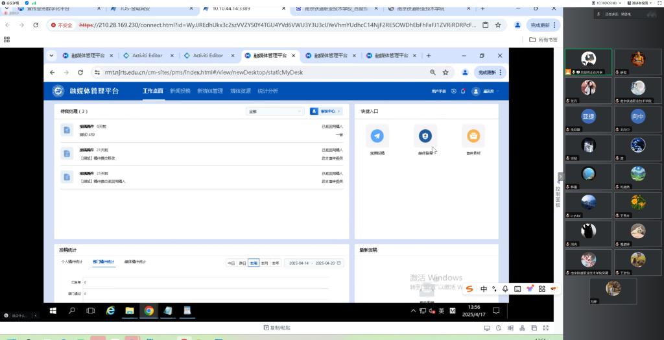Screen dimensions: 664x340
Task: Open the remote Windows Start button
Action: pyautogui.click(x=53, y=311)
